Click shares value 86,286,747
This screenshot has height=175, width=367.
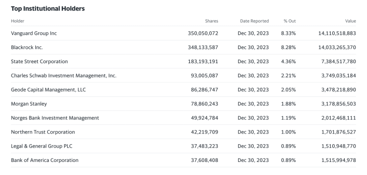point(204,90)
